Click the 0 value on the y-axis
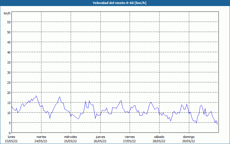The image size is (230, 144). pos(10,133)
